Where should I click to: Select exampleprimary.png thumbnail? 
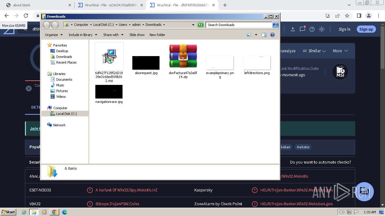[x=220, y=67]
